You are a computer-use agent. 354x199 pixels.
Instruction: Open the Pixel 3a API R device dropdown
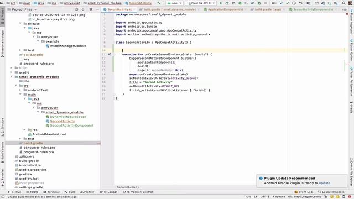pos(201,3)
